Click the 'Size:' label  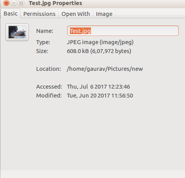42,51
